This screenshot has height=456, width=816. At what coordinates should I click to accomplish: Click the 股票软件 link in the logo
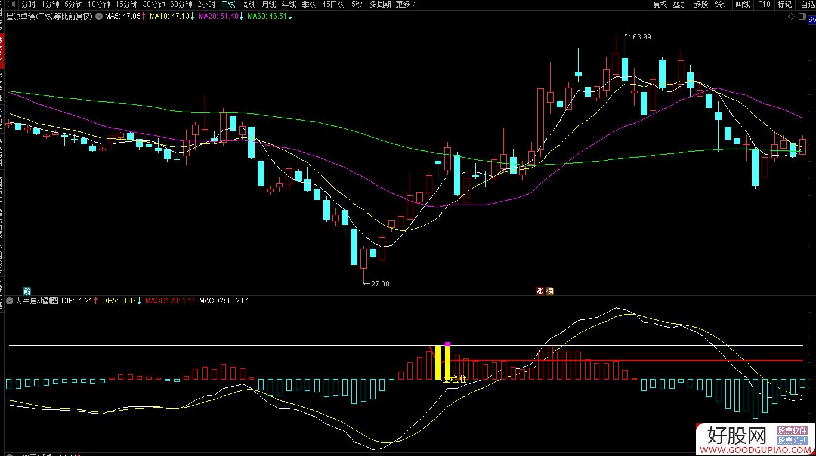(792, 430)
